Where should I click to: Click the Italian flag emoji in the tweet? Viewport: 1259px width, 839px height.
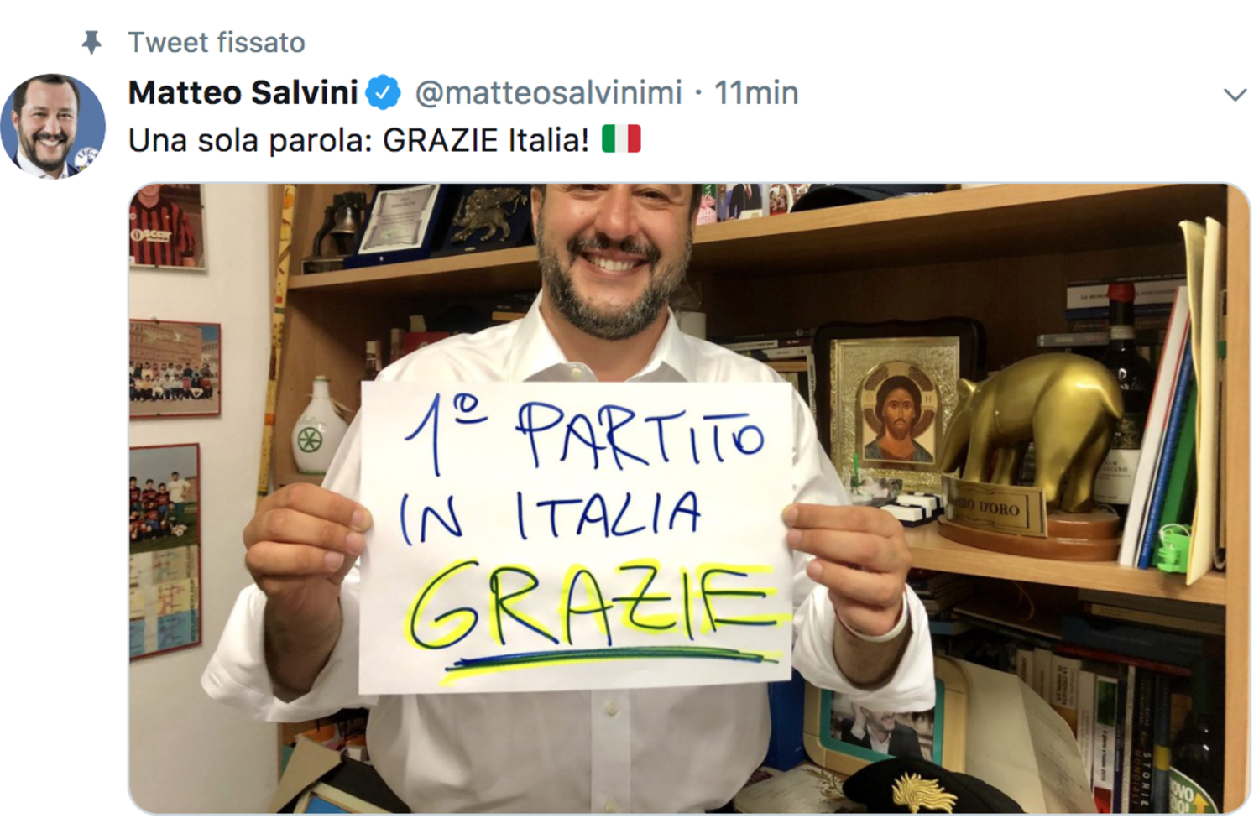pyautogui.click(x=621, y=139)
